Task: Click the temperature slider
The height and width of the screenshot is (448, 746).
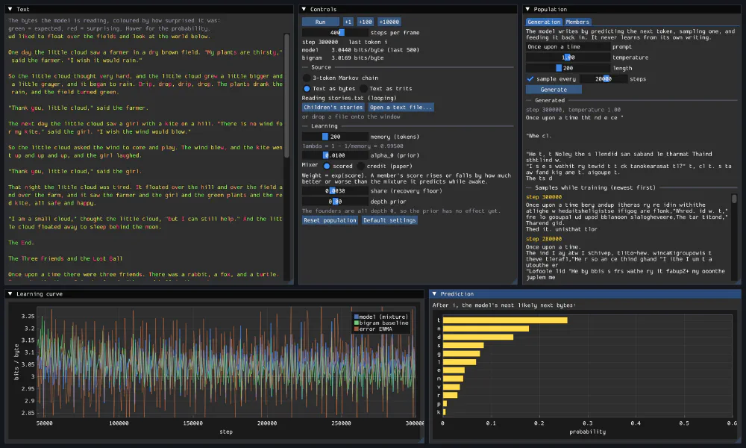Action: 568,57
